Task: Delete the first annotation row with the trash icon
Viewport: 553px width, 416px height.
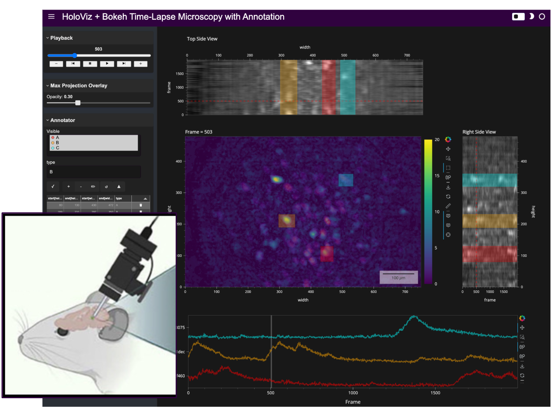Action: (141, 205)
